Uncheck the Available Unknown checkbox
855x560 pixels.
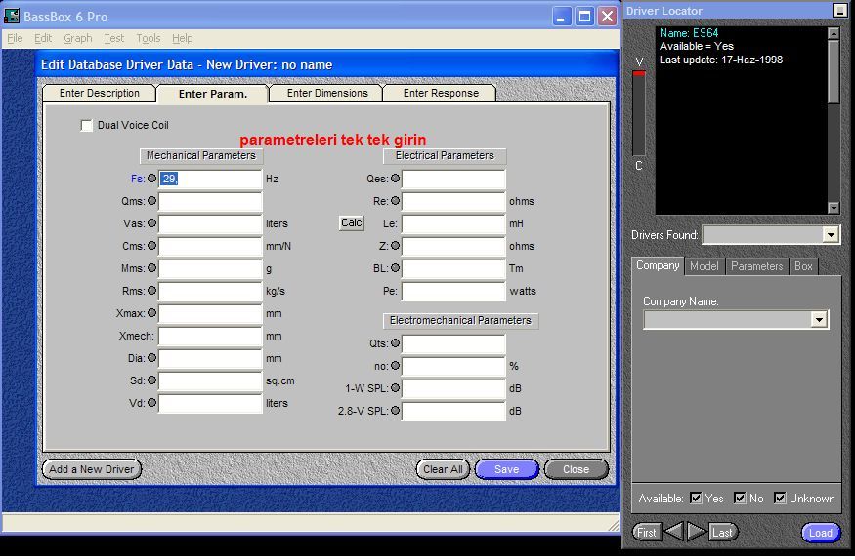click(x=780, y=498)
